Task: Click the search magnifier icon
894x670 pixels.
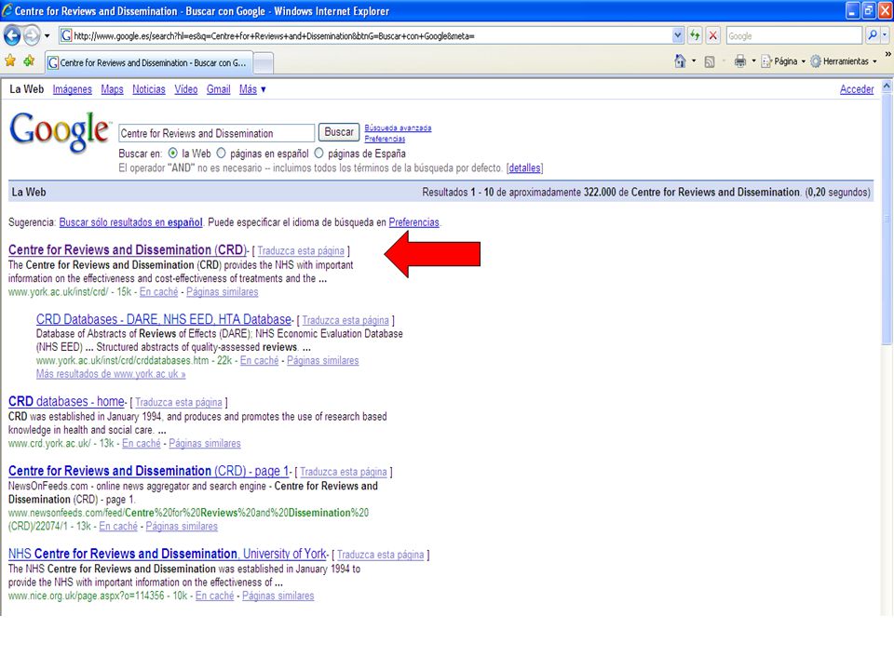Action: pyautogui.click(x=873, y=36)
